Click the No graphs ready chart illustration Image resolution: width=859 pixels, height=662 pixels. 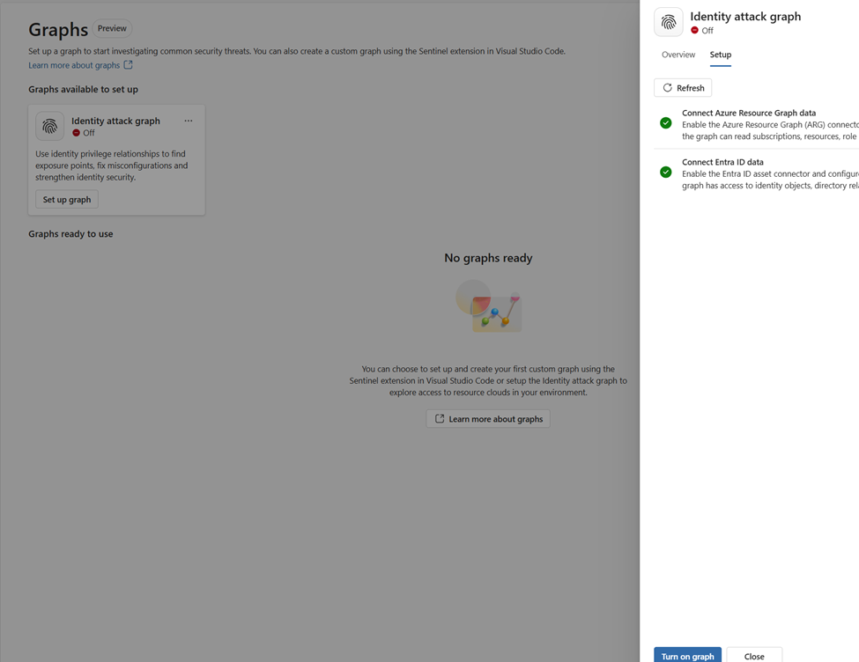pyautogui.click(x=489, y=306)
